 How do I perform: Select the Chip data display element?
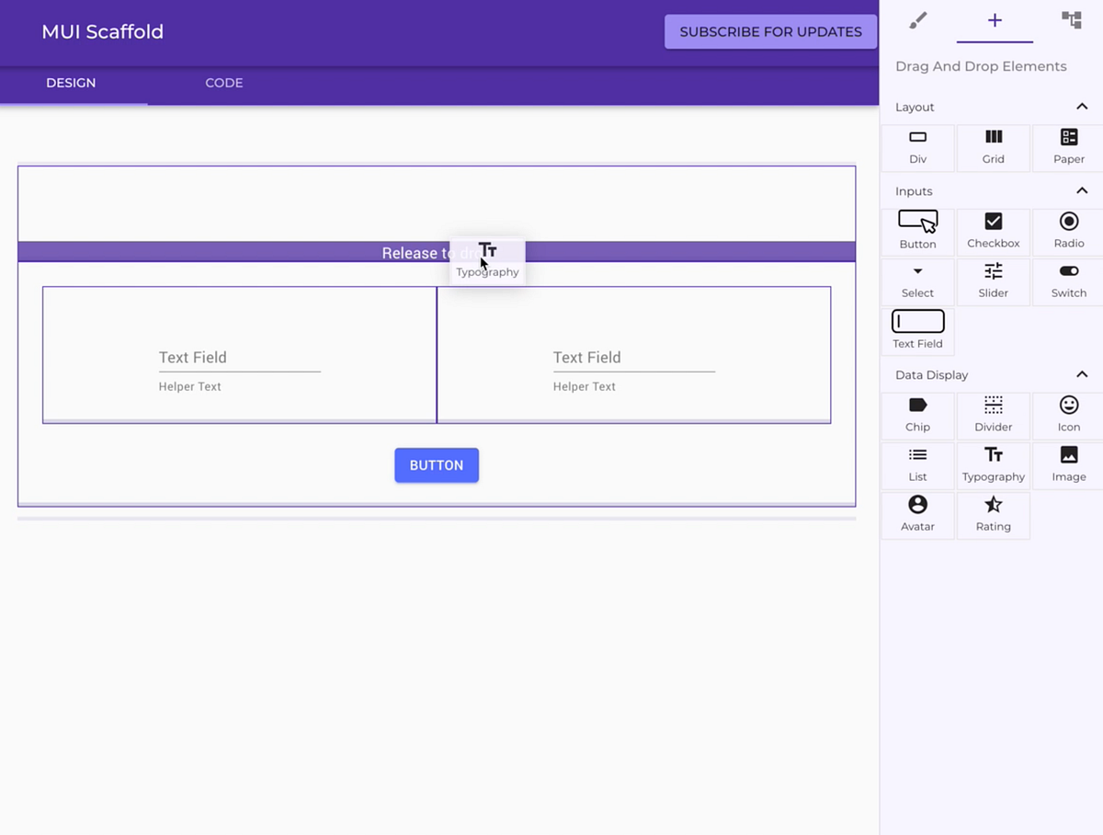917,416
